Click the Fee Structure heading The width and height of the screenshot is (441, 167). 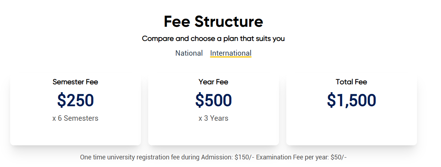[x=213, y=21]
